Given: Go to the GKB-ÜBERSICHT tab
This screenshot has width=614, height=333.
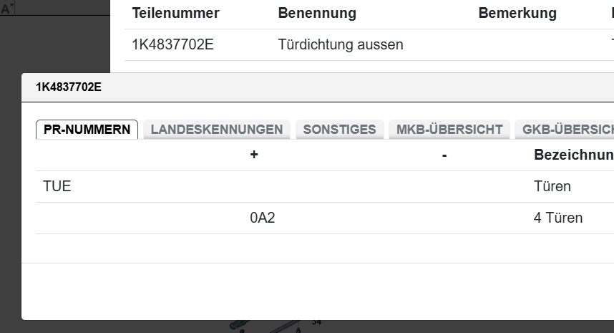Looking at the screenshot, I should pos(567,130).
